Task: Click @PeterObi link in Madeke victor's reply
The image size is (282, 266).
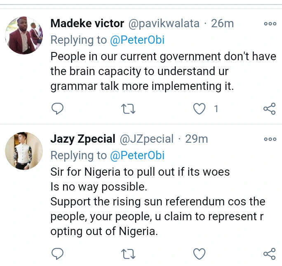Action: pos(137,40)
